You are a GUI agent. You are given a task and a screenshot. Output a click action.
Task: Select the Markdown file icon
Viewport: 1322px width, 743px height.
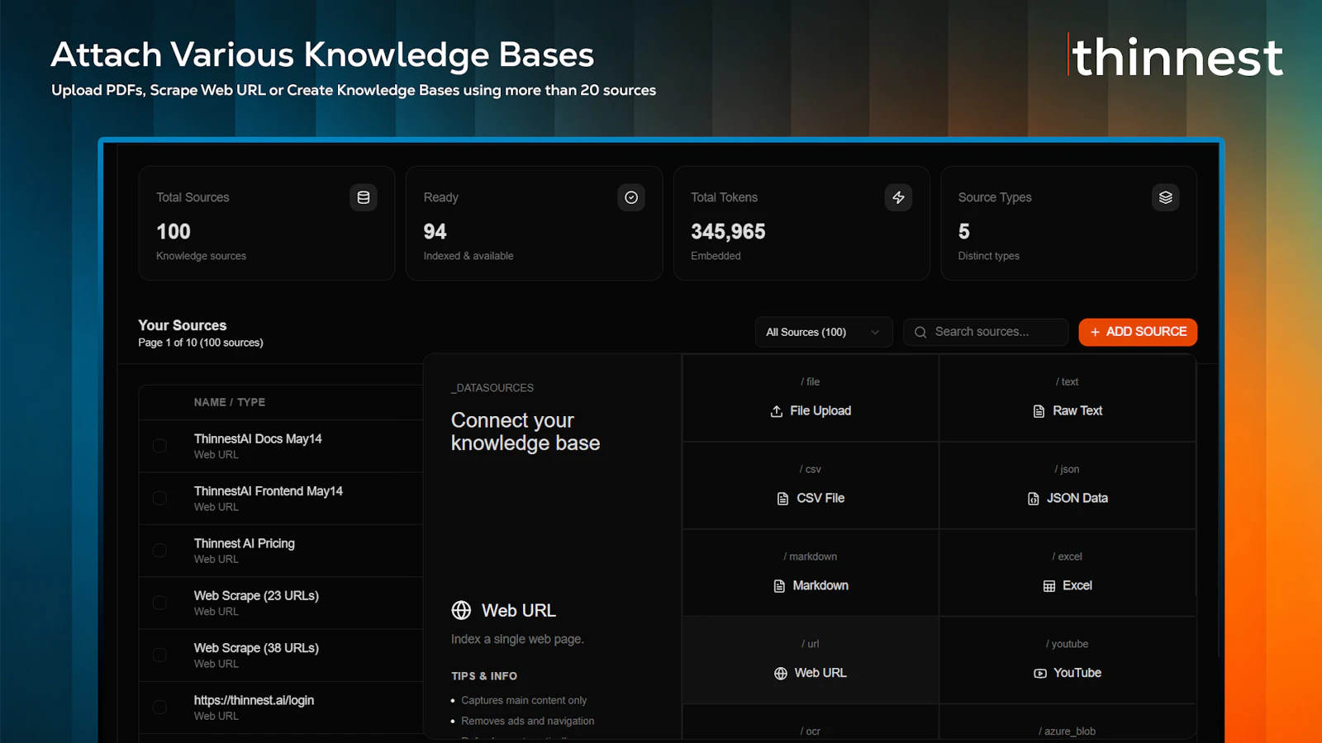tap(779, 586)
